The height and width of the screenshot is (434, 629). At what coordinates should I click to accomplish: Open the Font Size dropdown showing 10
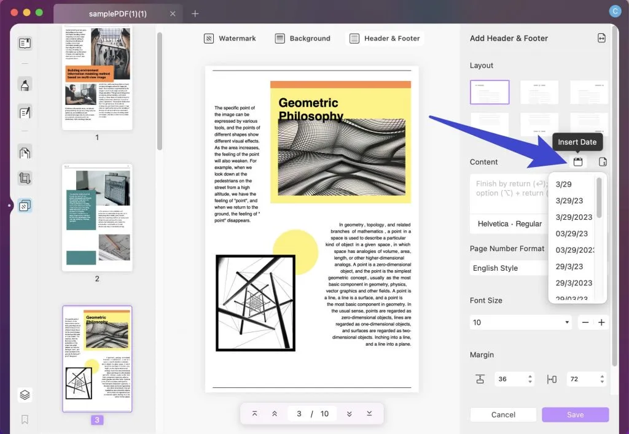[520, 322]
